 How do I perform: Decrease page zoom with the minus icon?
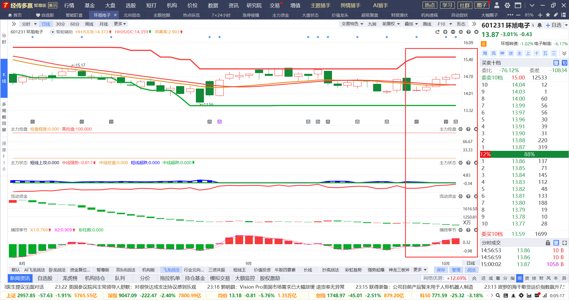pos(518,15)
